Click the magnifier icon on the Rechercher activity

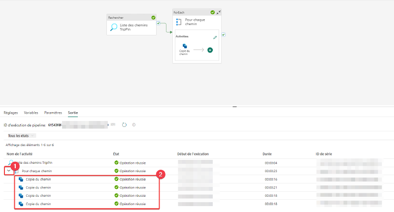(x=114, y=27)
